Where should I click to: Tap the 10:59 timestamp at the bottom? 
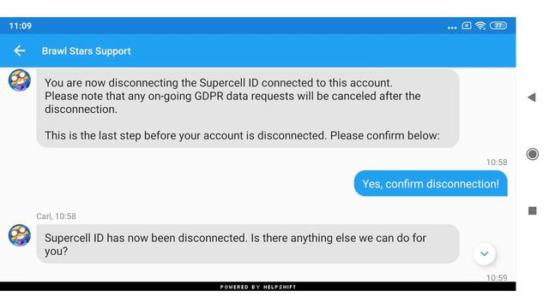(x=497, y=277)
